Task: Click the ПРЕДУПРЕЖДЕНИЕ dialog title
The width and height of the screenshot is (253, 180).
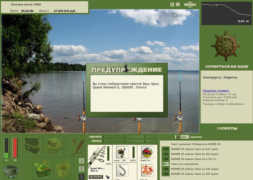Action: pyautogui.click(x=127, y=69)
